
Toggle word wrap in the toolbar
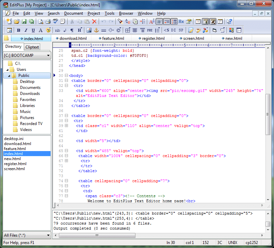[x=159, y=21]
